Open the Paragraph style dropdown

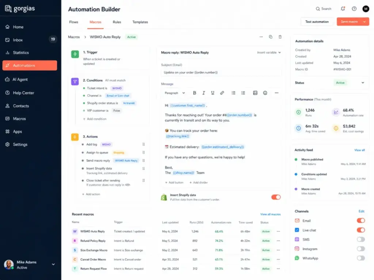click(x=175, y=93)
